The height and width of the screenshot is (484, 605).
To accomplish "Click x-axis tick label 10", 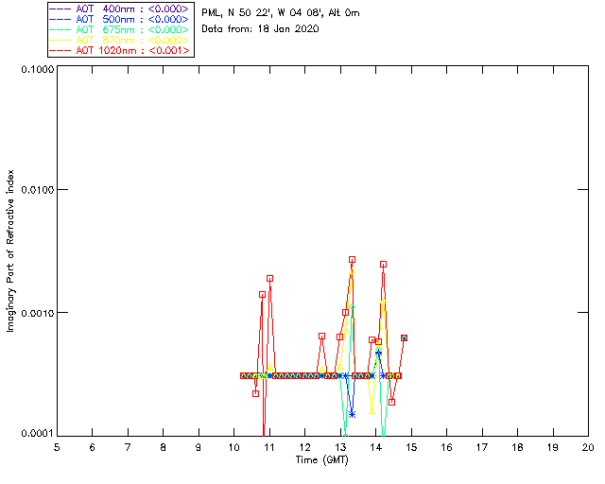I will coord(234,447).
